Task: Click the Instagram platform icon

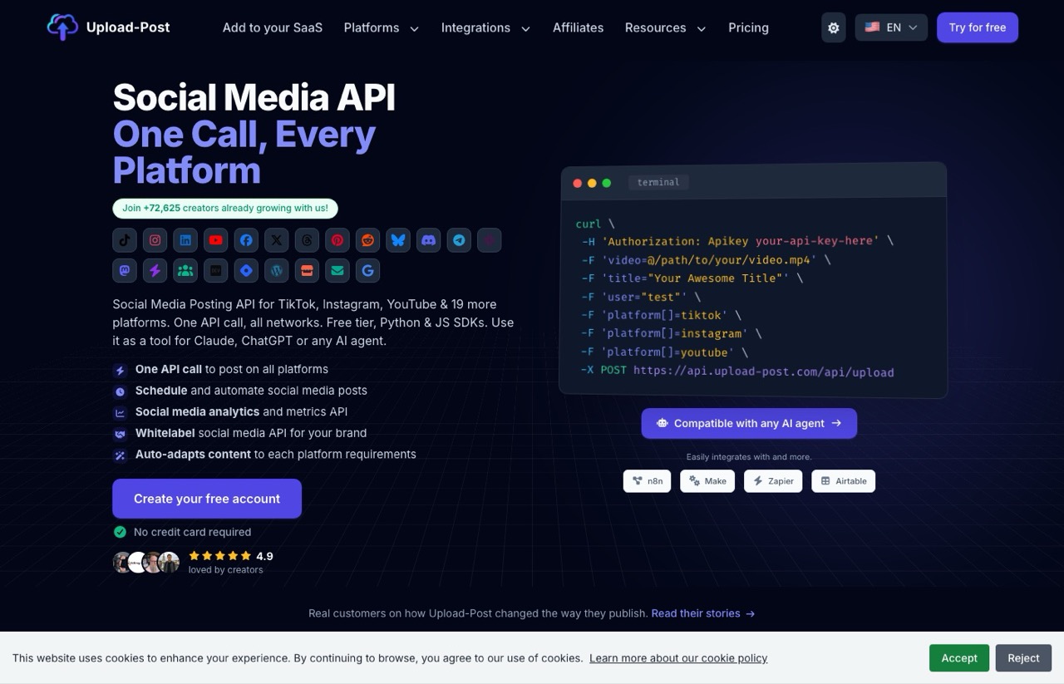Action: point(155,240)
